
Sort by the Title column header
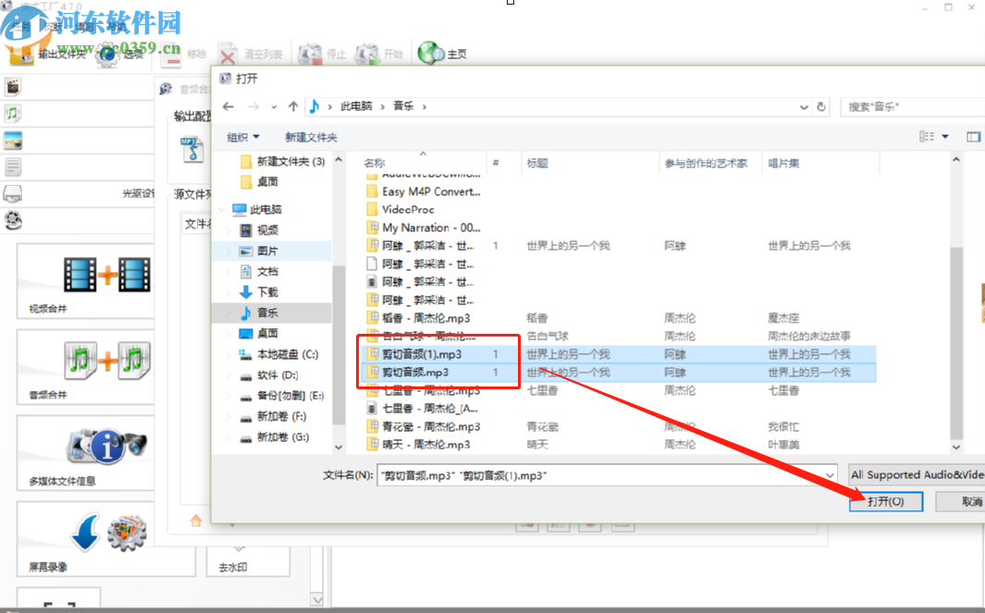pyautogui.click(x=537, y=163)
